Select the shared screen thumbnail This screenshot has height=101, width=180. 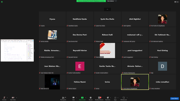point(17,50)
